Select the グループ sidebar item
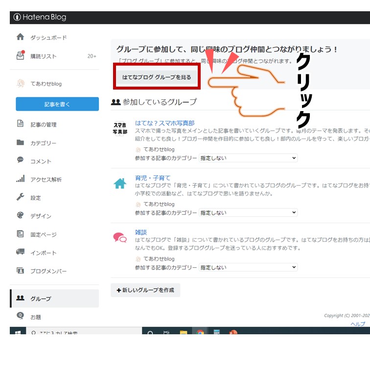 click(x=54, y=298)
